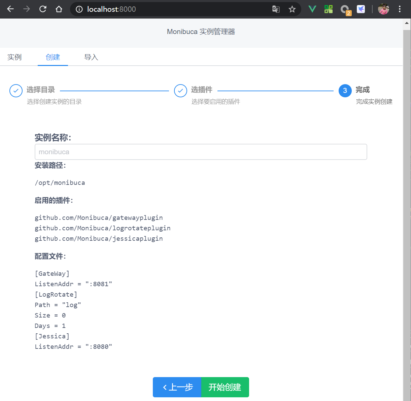Viewport: 411px width, 401px height.
Task: Click the Google Translate icon in address bar
Action: click(276, 9)
